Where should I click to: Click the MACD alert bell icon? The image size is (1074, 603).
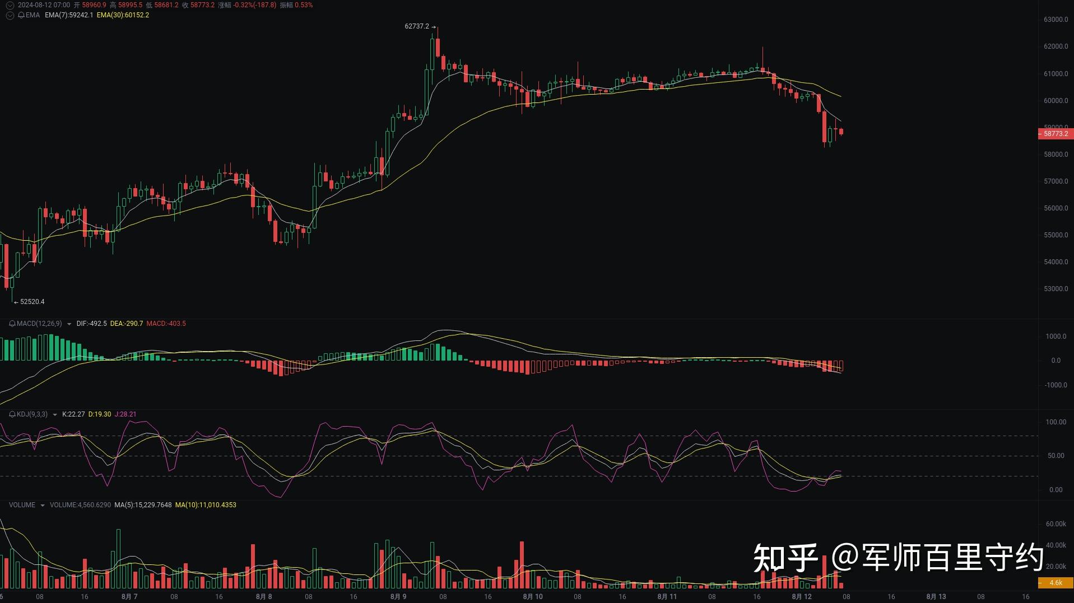(x=12, y=324)
